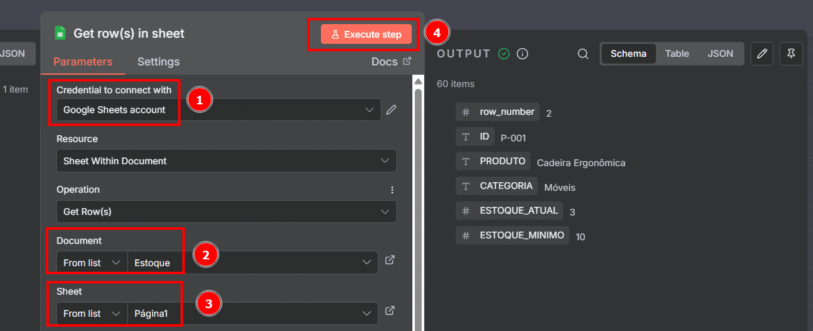Open the Operation three-dots options menu
This screenshot has width=813, height=331.
click(391, 190)
